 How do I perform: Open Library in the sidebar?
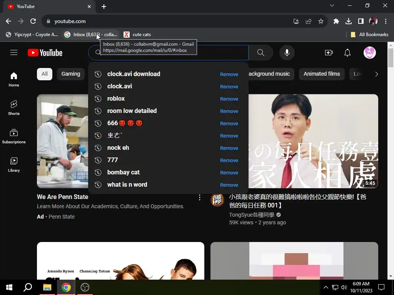coord(14,164)
